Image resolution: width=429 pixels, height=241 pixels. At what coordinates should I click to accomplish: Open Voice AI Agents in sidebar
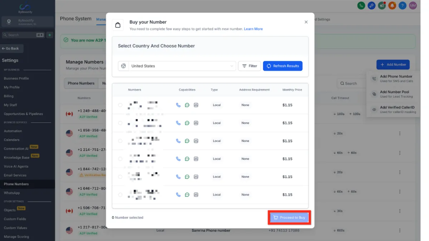16,166
